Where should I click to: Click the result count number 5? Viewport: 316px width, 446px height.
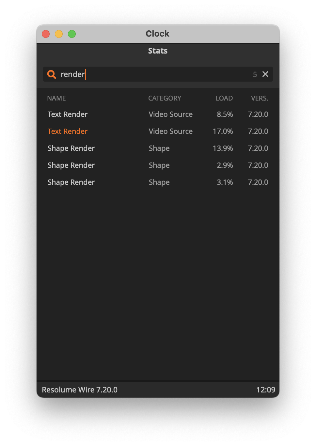pos(255,75)
